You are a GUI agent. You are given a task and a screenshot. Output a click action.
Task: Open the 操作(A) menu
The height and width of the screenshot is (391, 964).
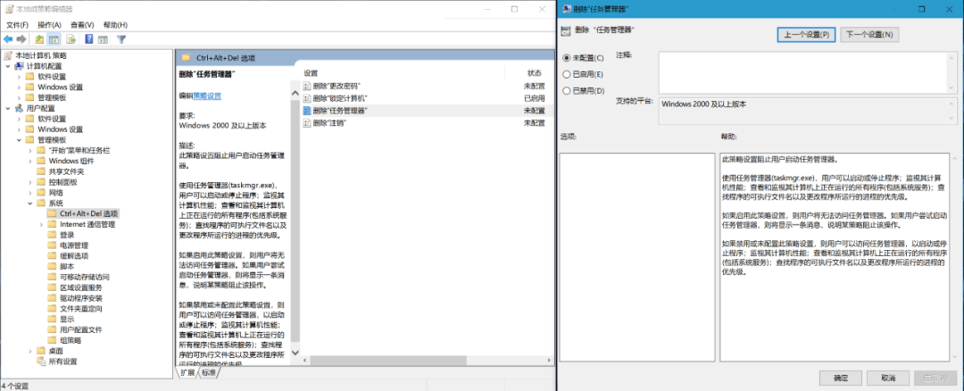49,25
